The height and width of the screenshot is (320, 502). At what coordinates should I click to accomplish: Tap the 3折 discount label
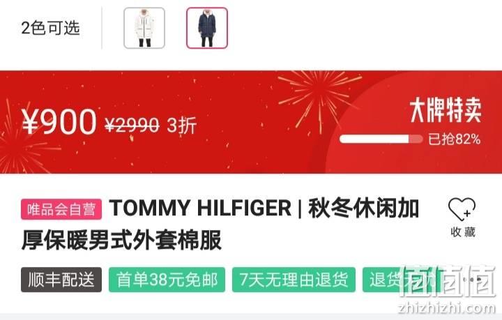click(181, 125)
